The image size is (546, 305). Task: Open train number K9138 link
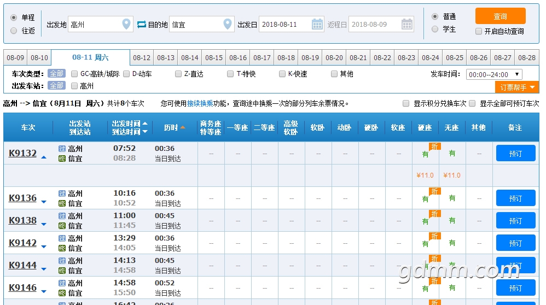22,220
